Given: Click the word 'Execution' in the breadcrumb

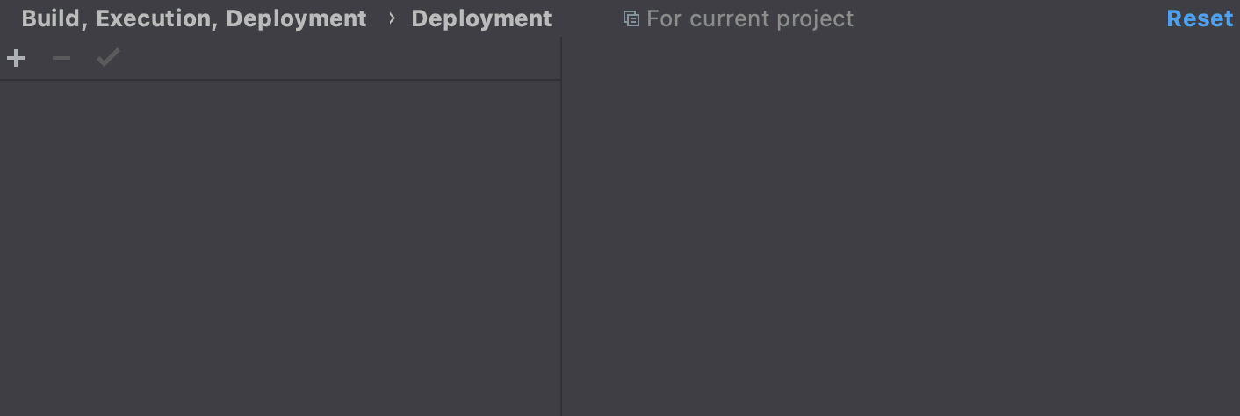Looking at the screenshot, I should coord(150,18).
